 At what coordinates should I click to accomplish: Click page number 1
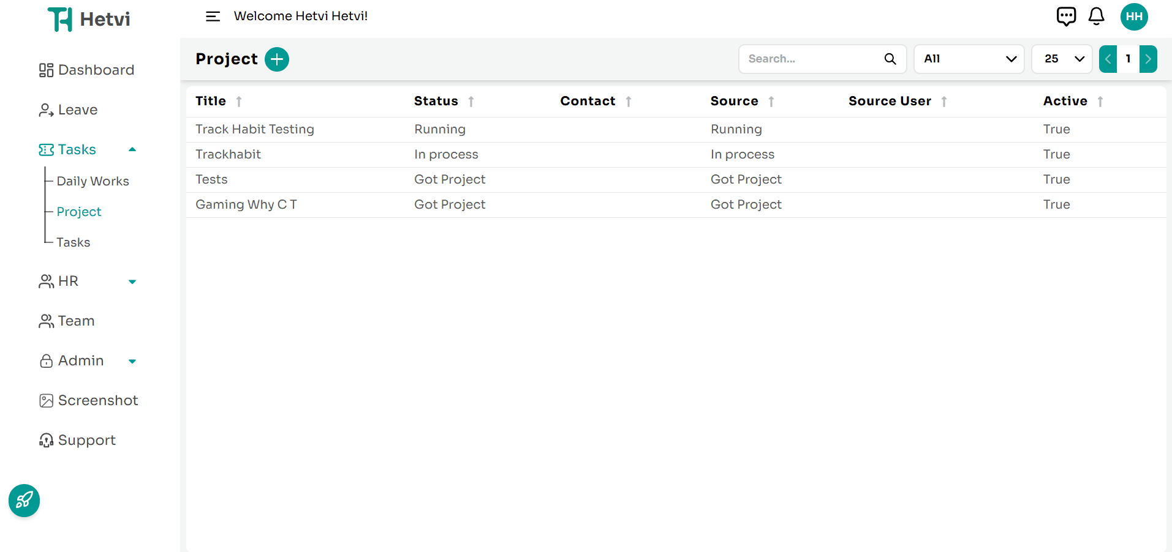pyautogui.click(x=1128, y=59)
